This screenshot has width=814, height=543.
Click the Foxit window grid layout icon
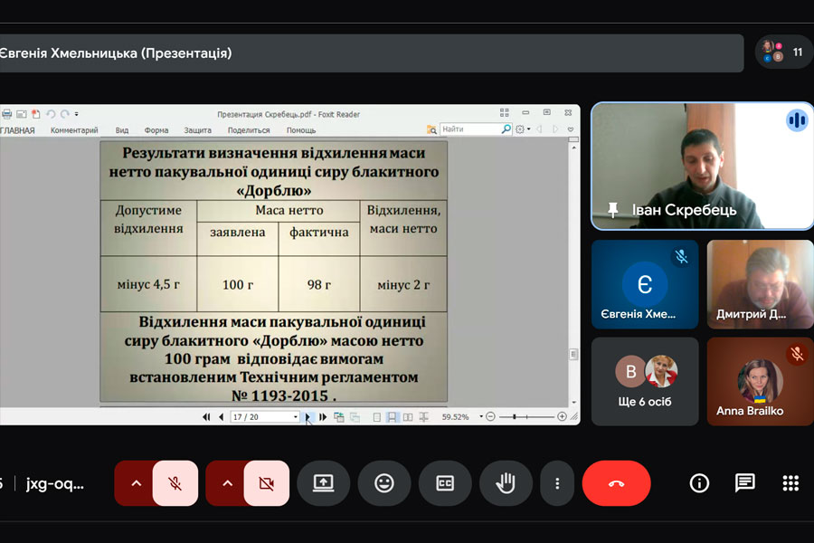(x=504, y=113)
